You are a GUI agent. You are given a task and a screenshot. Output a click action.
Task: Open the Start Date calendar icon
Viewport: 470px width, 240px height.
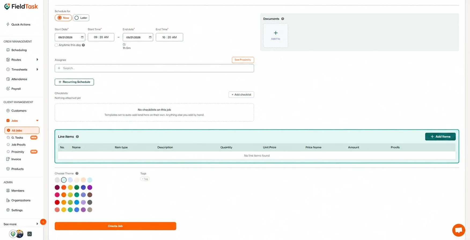[82, 37]
